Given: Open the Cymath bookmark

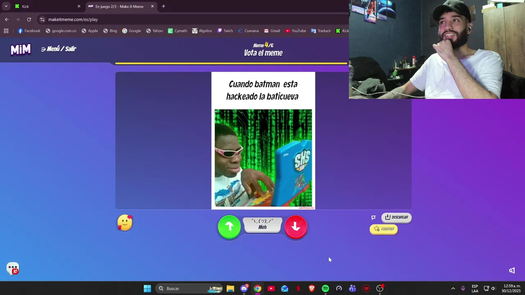Looking at the screenshot, I should pyautogui.click(x=177, y=31).
